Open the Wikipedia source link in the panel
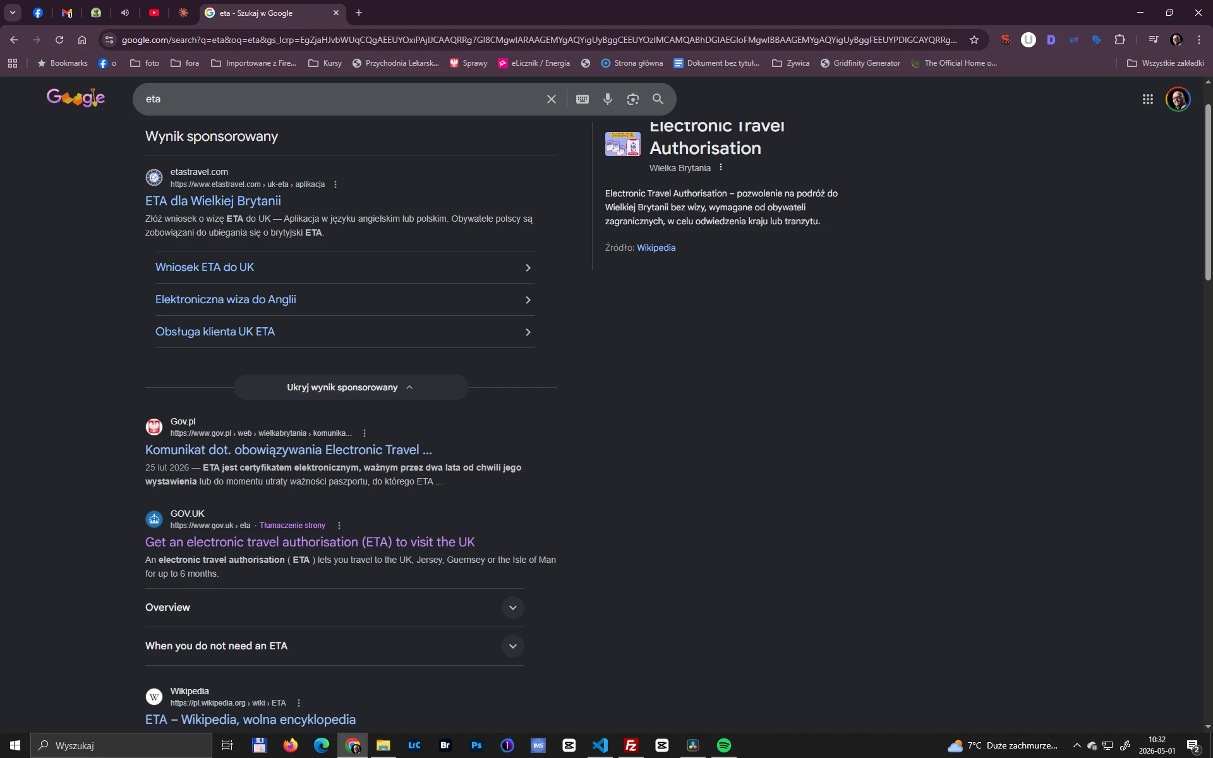 coord(656,248)
